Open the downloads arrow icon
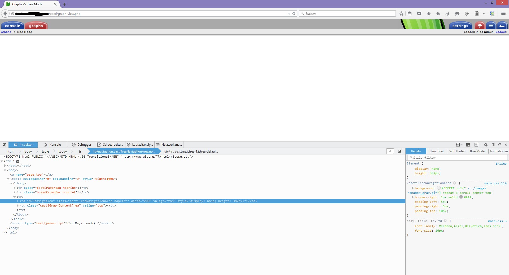509x275 pixels. pos(429,13)
